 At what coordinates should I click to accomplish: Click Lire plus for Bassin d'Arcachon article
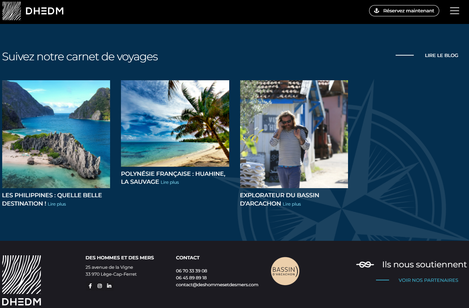(292, 204)
